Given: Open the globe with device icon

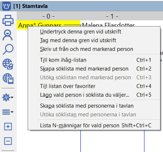Looking at the screenshot, I should (x=8, y=79).
